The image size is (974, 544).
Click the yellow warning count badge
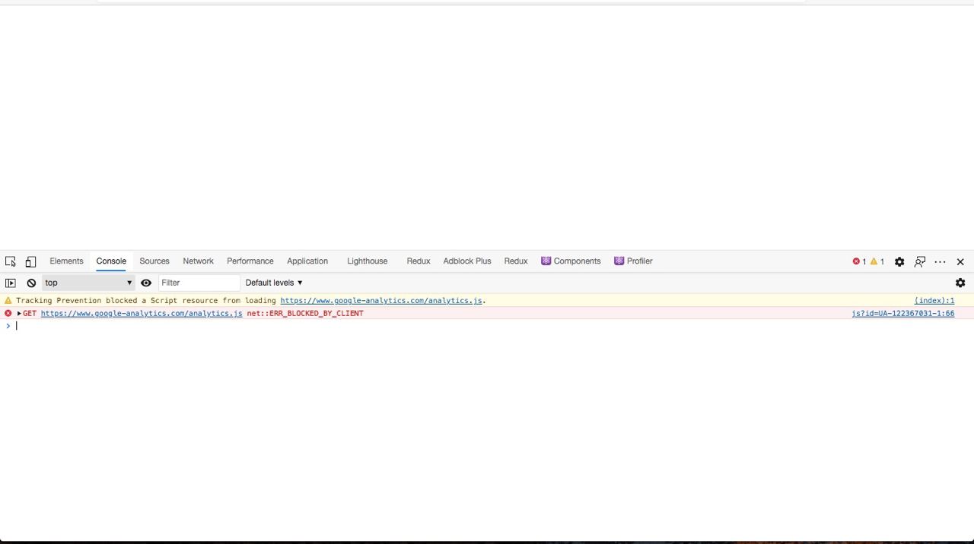[877, 261]
